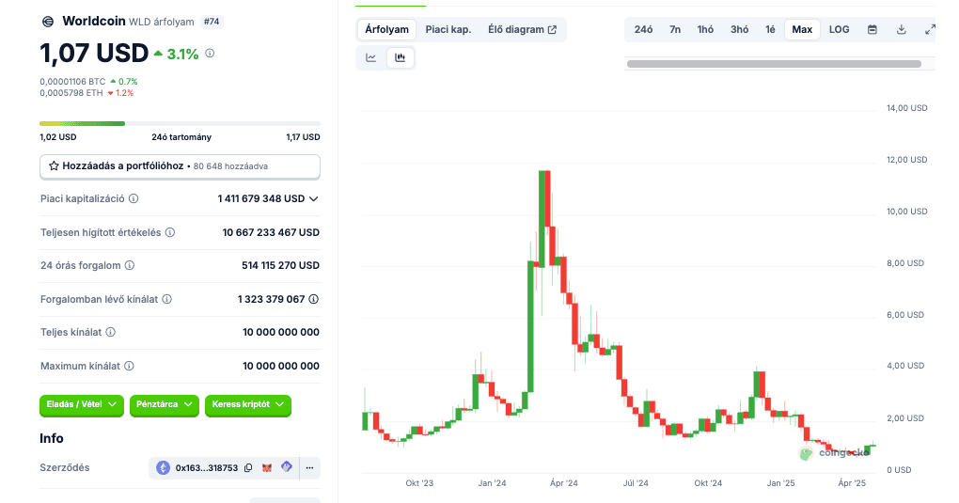
Task: Open Eladás / Vétel dropdown
Action: point(82,404)
